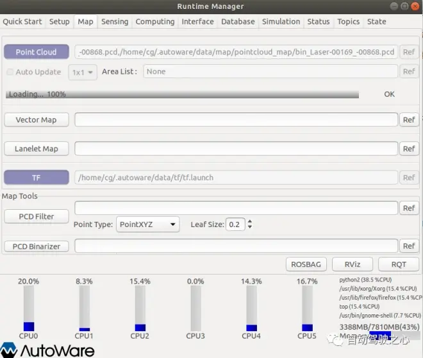Open the ROSBAG tool
Image resolution: width=423 pixels, height=358 pixels.
[x=306, y=264]
